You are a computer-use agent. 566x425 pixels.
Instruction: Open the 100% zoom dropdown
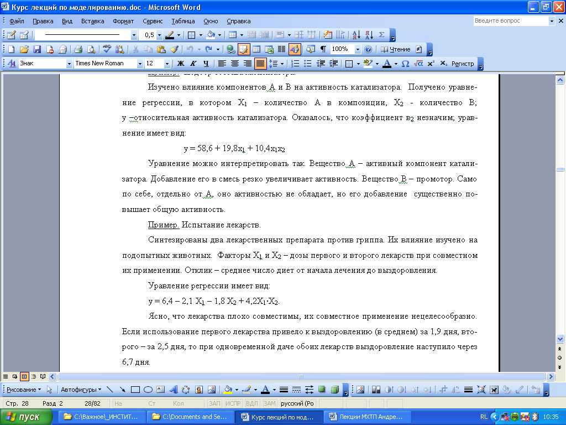tap(358, 49)
